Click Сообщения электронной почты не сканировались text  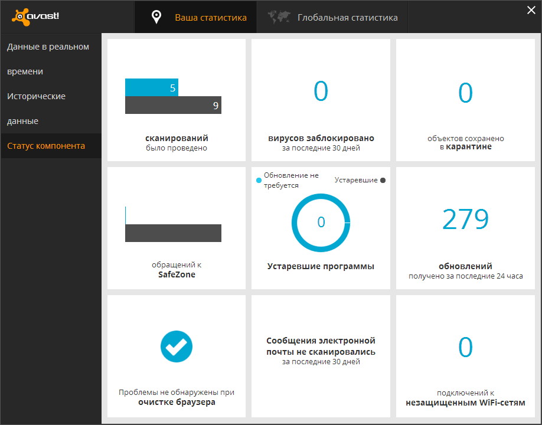[x=321, y=346]
